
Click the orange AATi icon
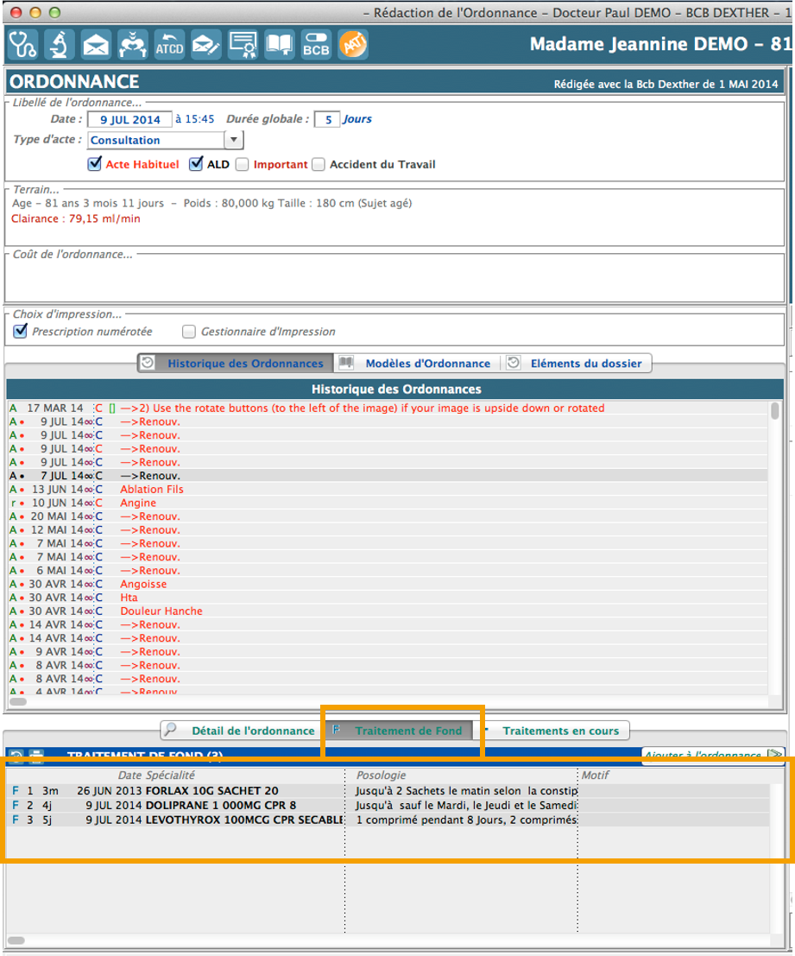click(x=352, y=44)
